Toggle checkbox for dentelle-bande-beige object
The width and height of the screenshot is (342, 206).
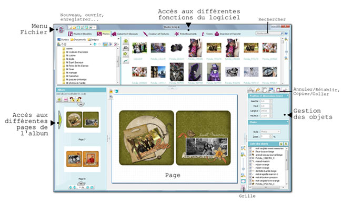tap(250, 171)
